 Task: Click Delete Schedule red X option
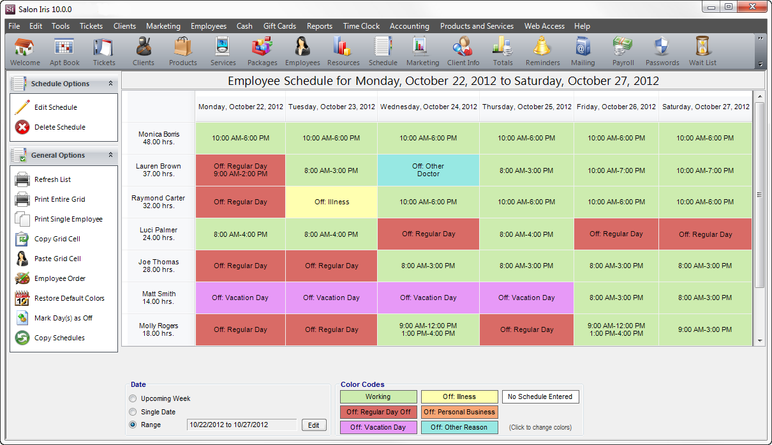[x=50, y=127]
